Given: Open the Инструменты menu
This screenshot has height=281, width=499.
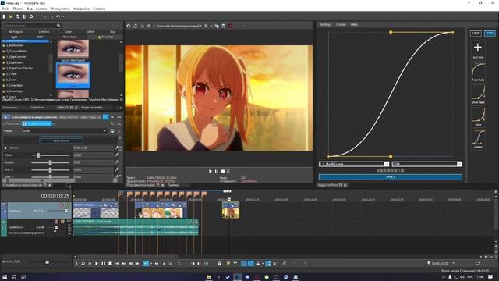Looking at the screenshot, I should point(60,9).
